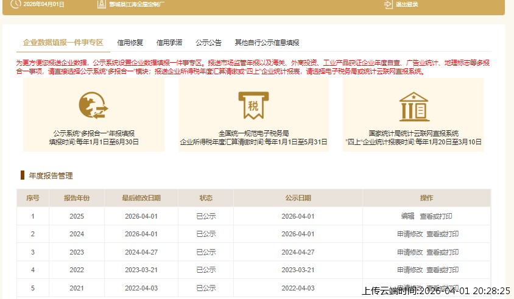
Task: Click the 序号 column header
Action: (x=33, y=198)
